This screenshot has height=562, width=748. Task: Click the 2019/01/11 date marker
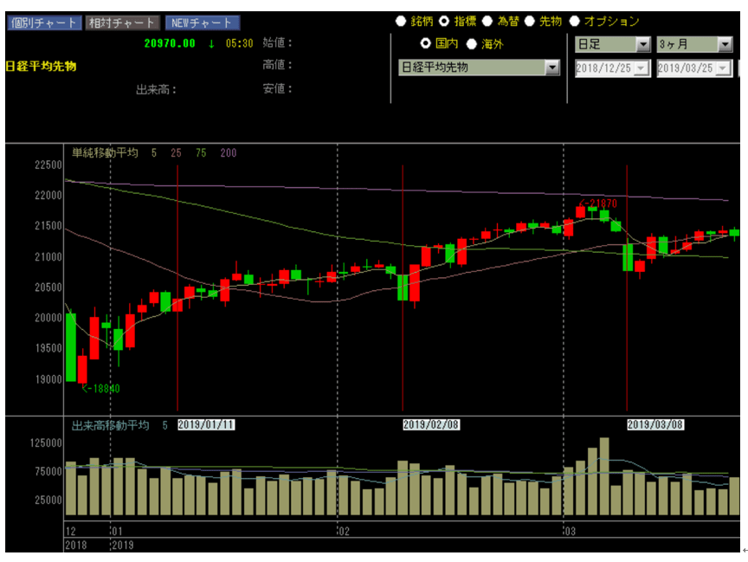tap(206, 424)
